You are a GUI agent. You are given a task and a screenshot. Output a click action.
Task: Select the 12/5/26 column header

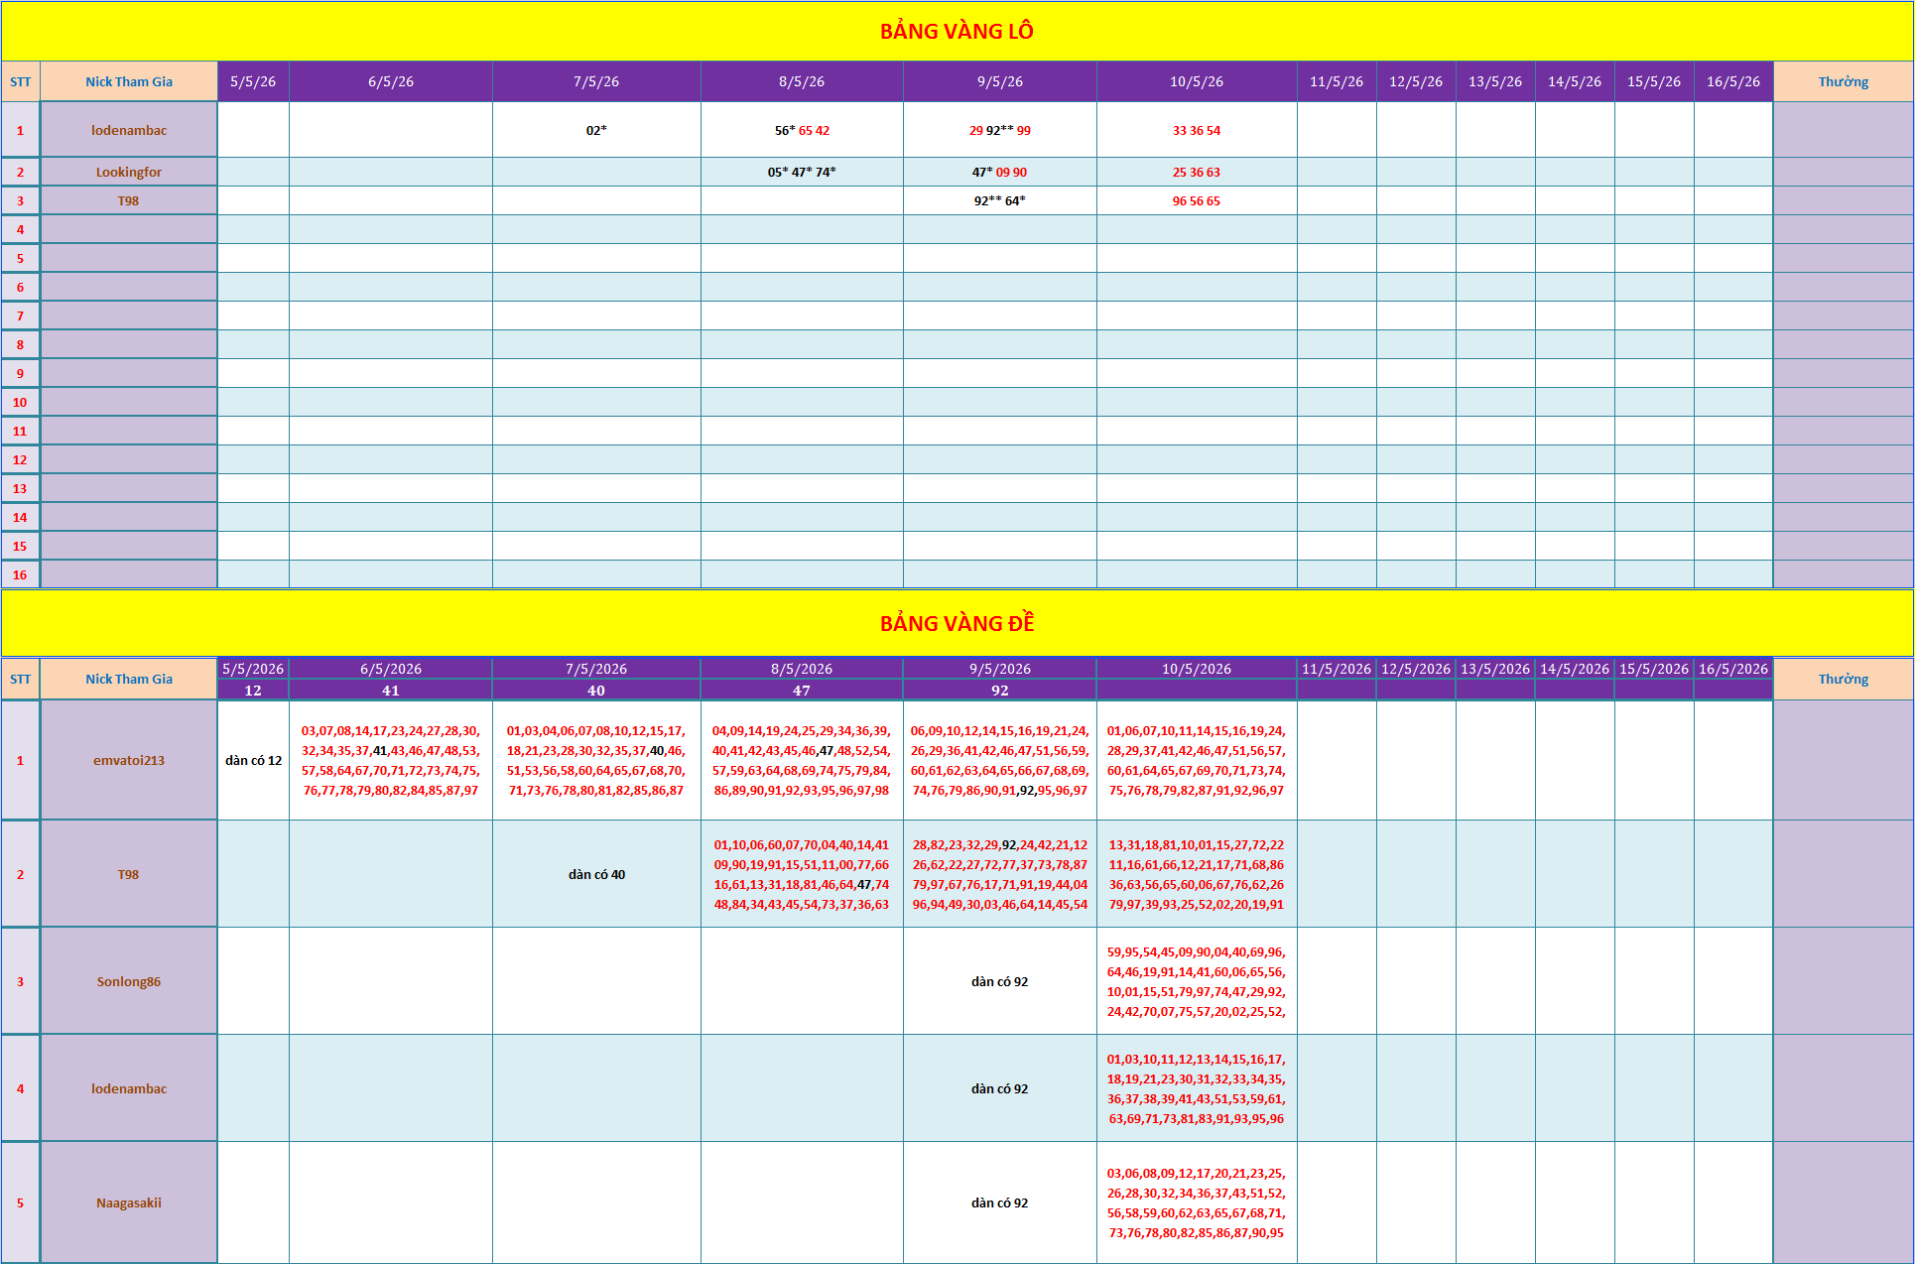(1416, 81)
